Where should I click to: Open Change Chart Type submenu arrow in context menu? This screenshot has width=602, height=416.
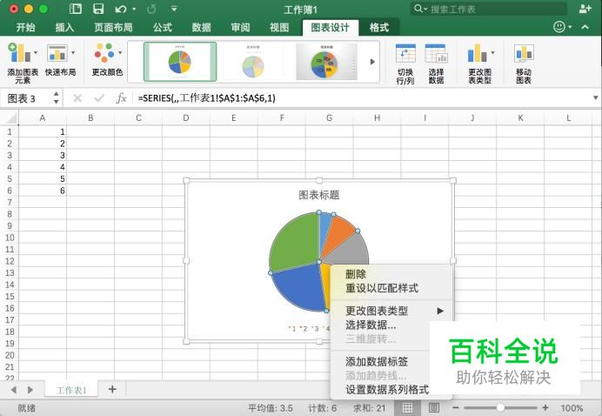(440, 311)
